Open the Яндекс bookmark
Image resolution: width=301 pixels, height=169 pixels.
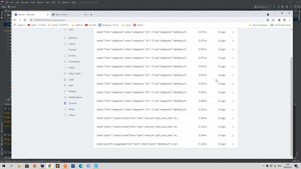tap(138, 25)
